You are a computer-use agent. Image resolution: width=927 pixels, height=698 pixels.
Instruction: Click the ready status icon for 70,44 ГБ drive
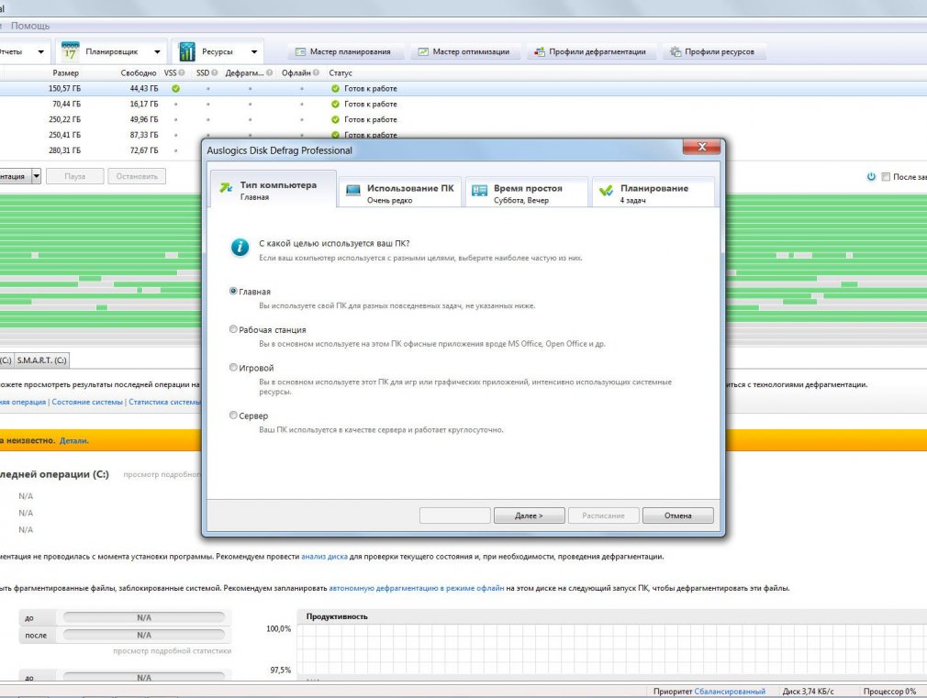click(335, 104)
